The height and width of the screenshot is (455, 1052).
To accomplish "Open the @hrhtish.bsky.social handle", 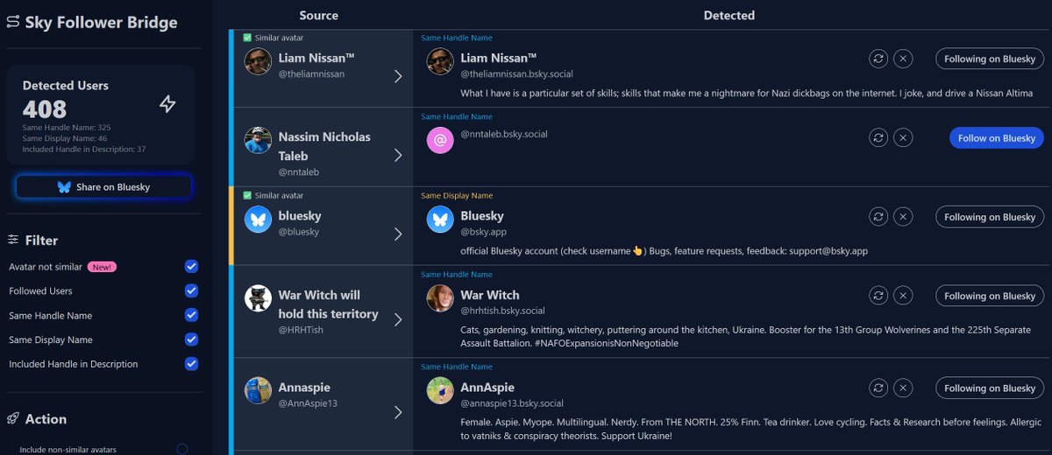I will (x=502, y=311).
